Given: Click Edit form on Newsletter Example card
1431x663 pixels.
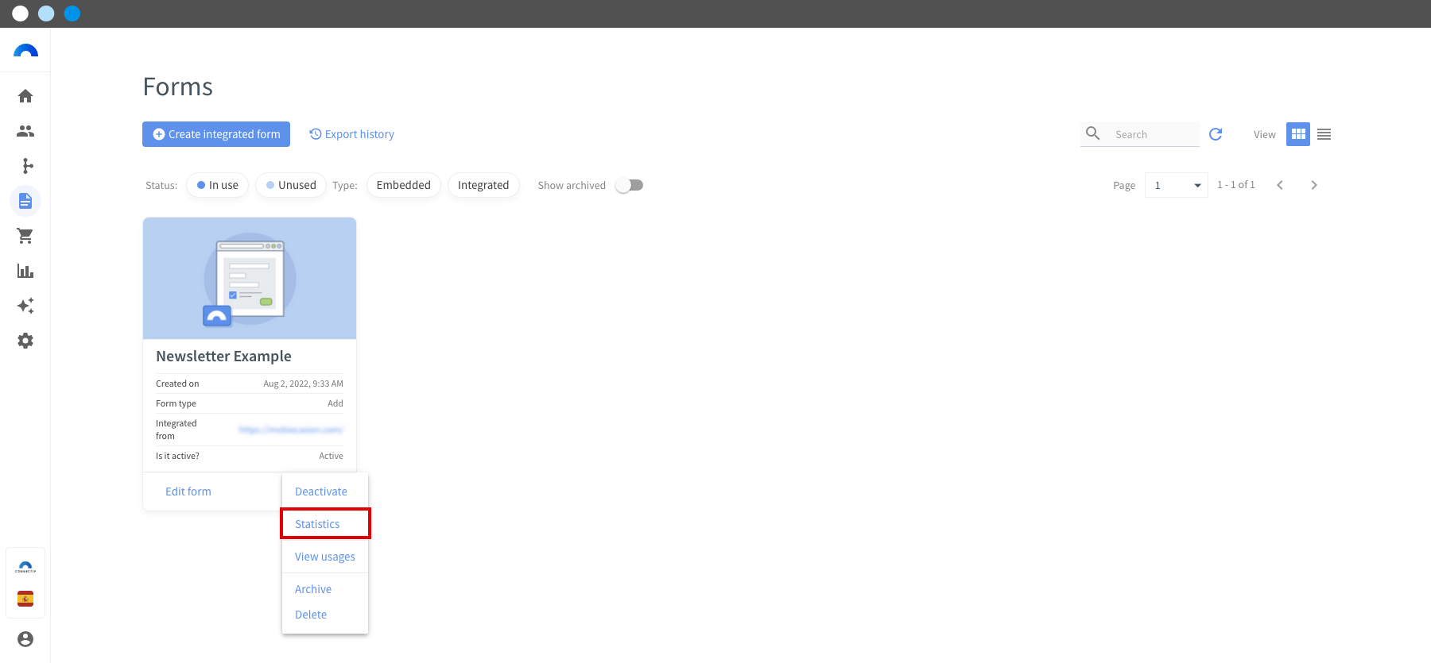Looking at the screenshot, I should tap(188, 491).
